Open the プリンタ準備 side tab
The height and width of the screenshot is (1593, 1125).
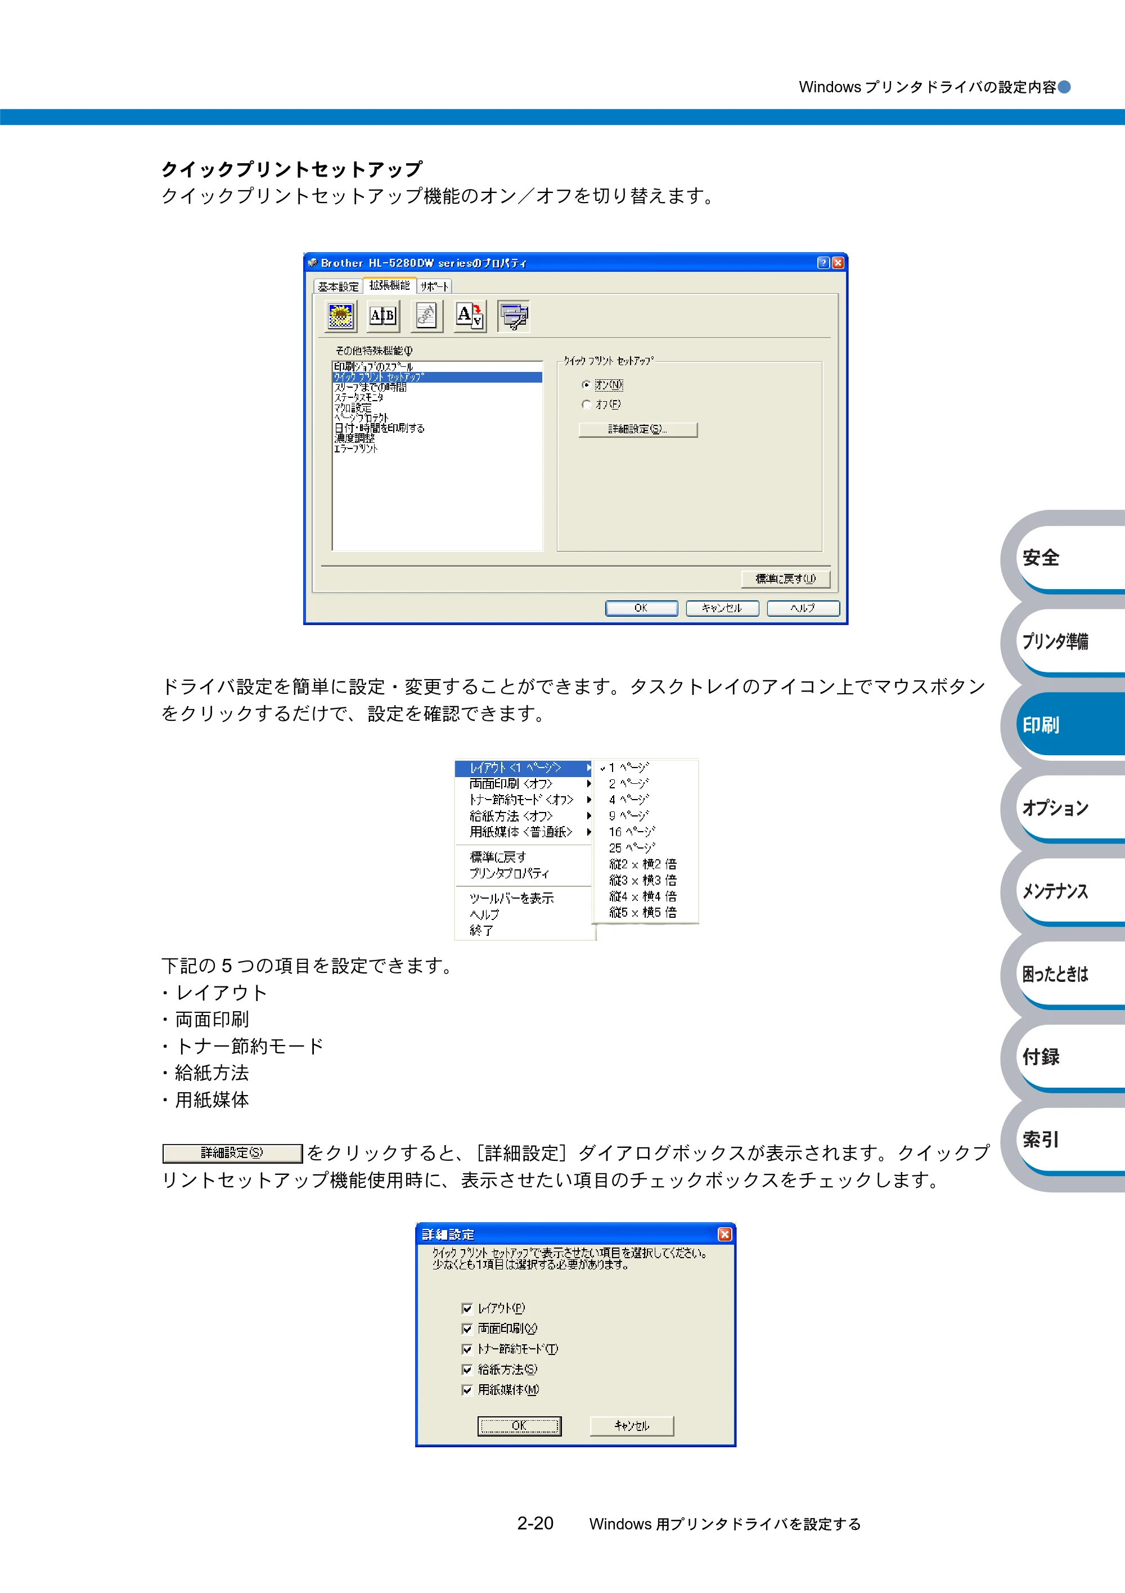tap(1070, 641)
